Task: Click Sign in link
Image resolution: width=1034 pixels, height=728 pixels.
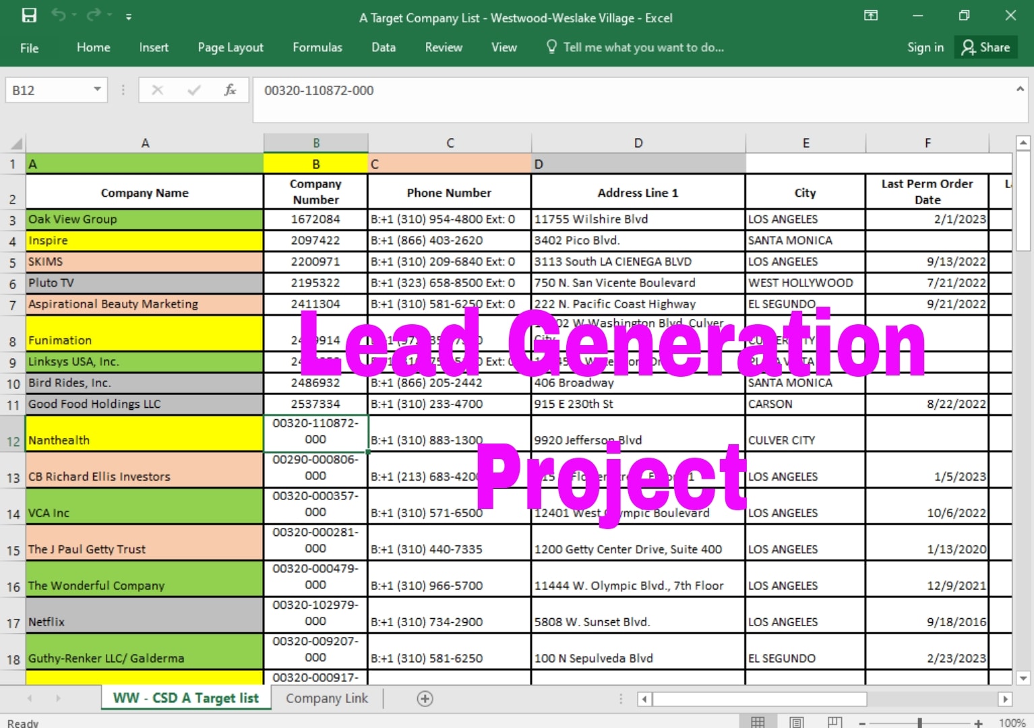Action: click(x=925, y=47)
